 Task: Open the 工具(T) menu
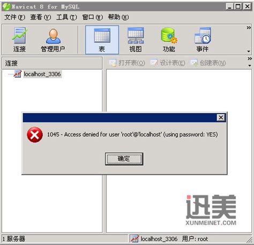coord(66,17)
